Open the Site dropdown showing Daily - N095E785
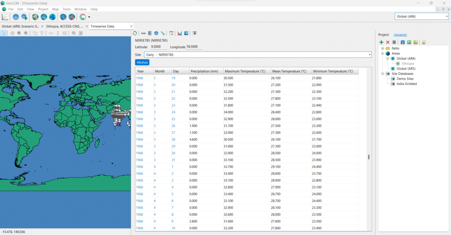451x235 pixels. (x=258, y=55)
